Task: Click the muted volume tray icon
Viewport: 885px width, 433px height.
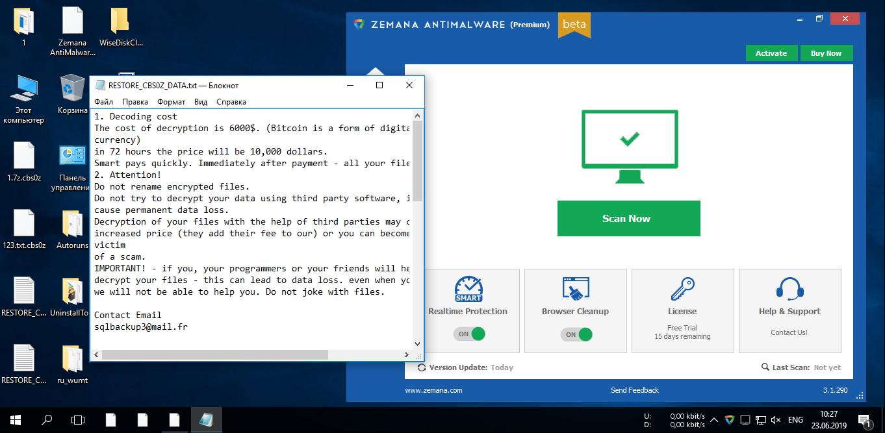Action: click(776, 420)
